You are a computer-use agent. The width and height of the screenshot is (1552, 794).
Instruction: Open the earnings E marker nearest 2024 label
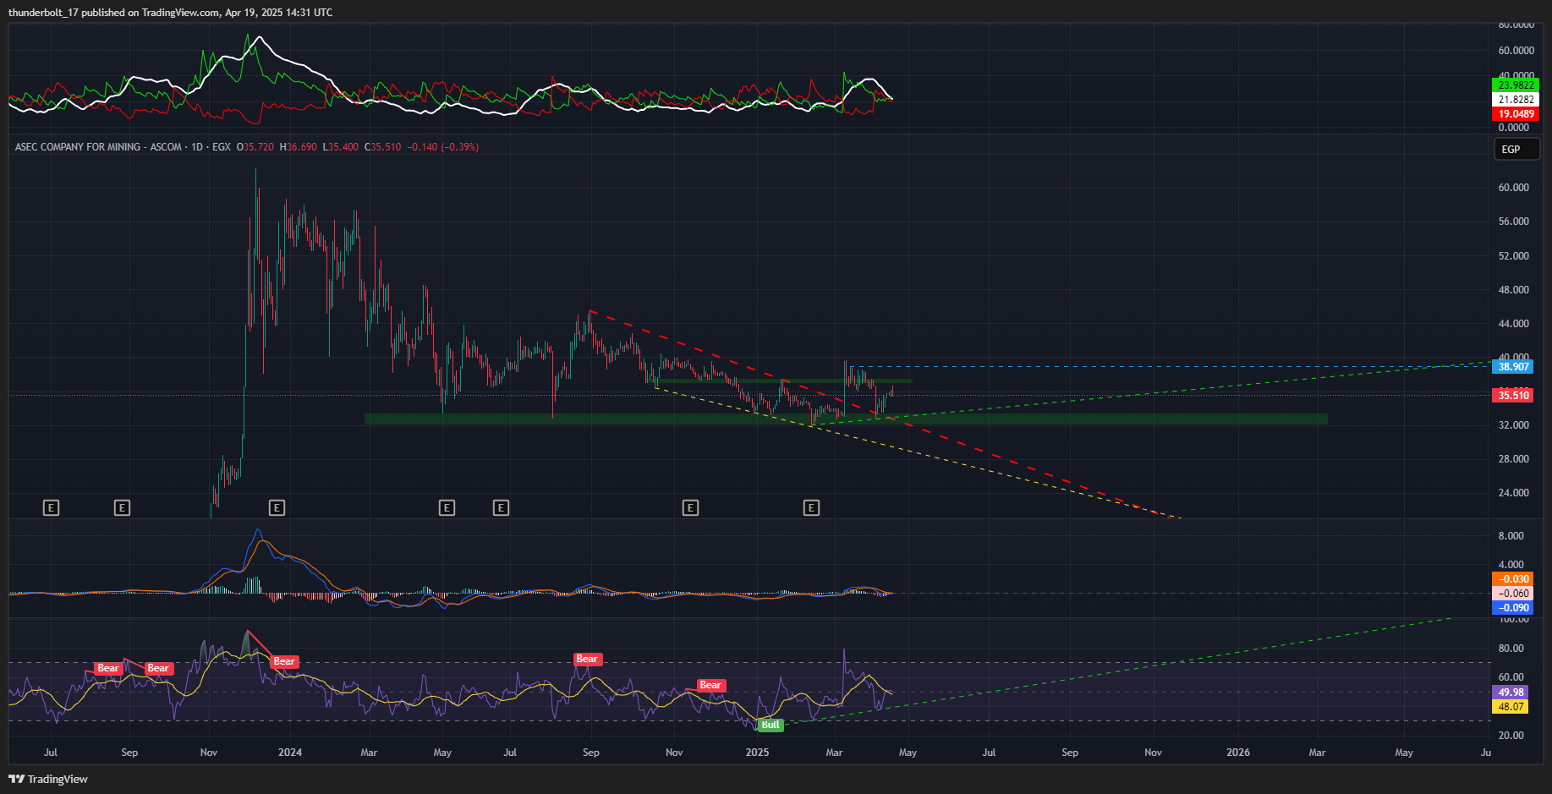click(x=277, y=507)
